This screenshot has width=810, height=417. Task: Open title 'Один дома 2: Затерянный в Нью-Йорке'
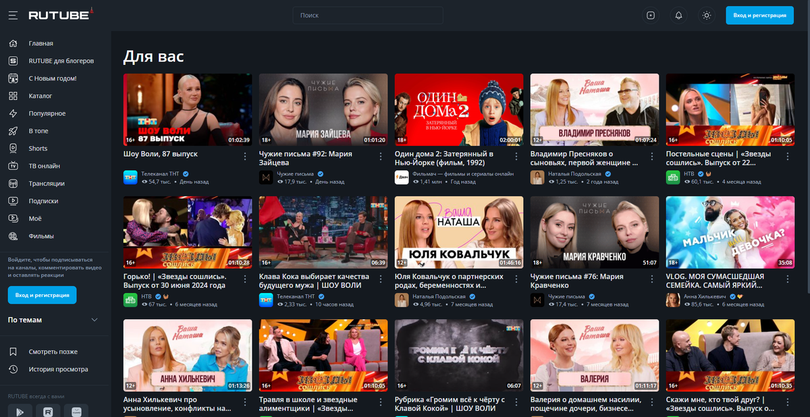coord(445,158)
